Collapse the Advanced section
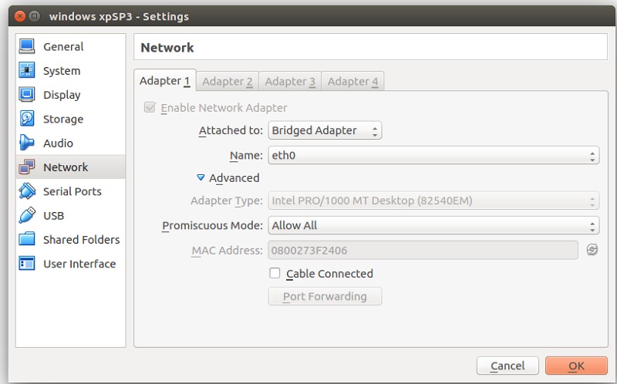Viewport: 617px width, 384px height. pos(201,178)
